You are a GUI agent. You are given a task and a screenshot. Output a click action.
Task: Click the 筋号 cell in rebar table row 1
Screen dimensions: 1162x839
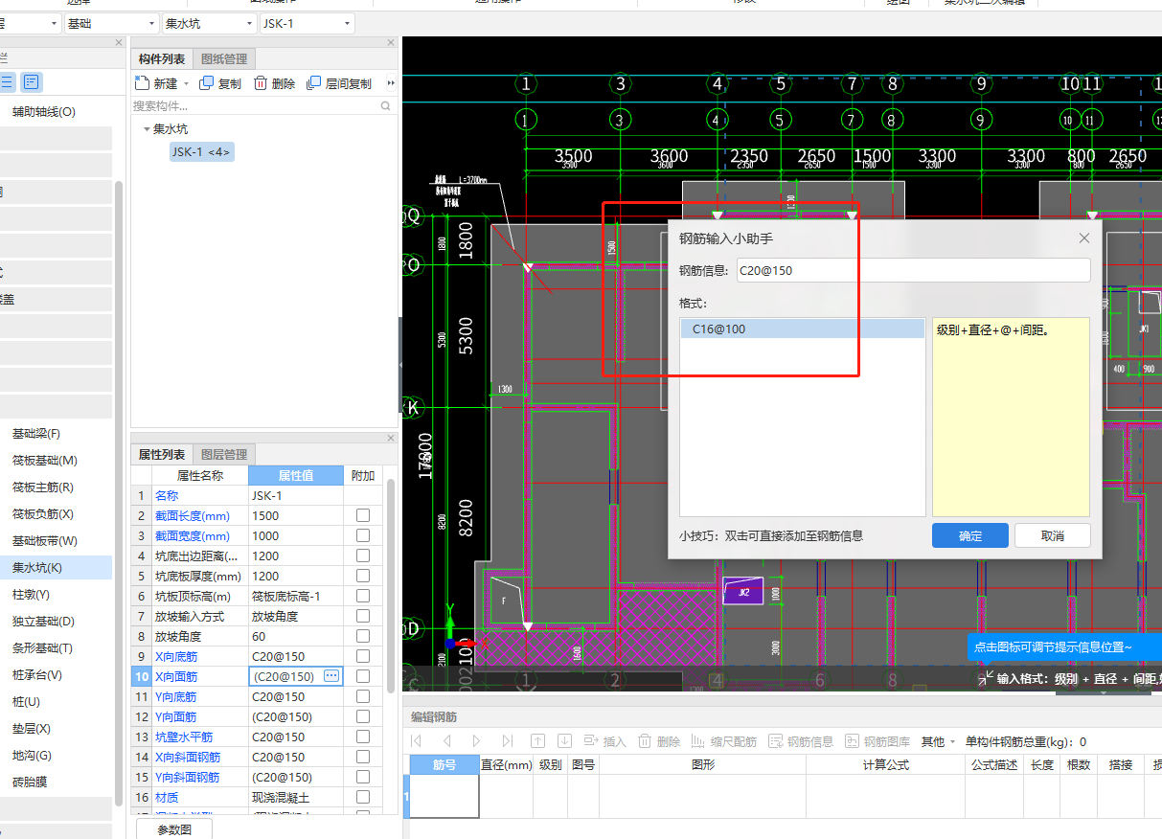click(x=444, y=796)
